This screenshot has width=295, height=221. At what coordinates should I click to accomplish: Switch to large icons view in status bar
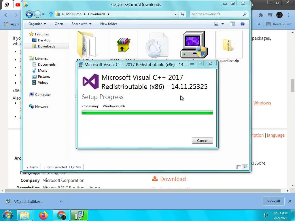(245, 167)
